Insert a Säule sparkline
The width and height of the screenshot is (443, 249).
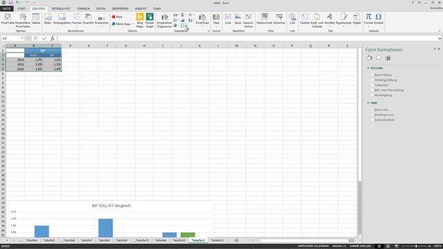point(238,19)
